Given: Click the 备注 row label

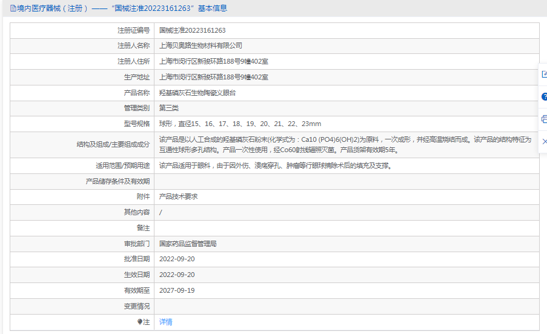Looking at the screenshot, I should coord(143,228).
